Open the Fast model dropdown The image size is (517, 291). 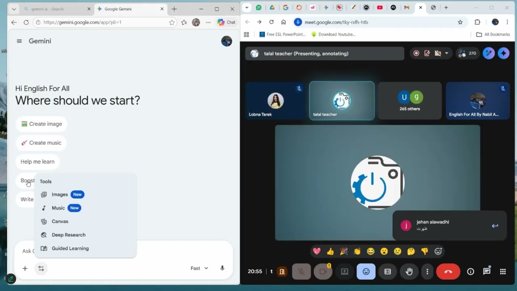(200, 268)
